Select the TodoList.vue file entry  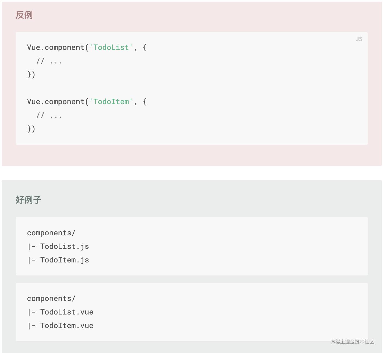[x=67, y=312]
